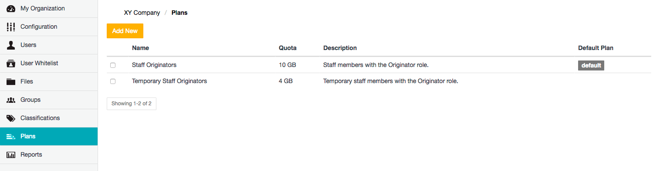Click the Add New button
The image size is (660, 171).
click(x=125, y=31)
